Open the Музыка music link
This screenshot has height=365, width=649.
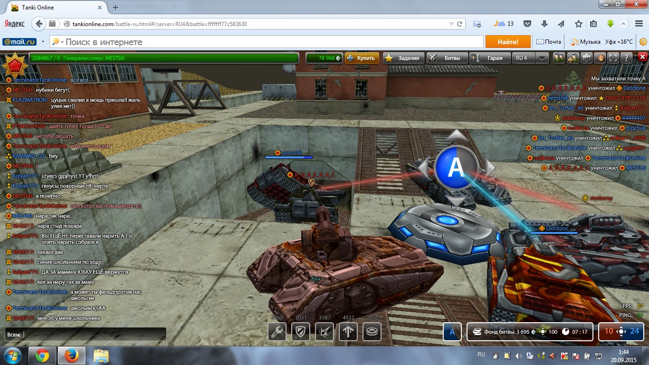click(585, 42)
